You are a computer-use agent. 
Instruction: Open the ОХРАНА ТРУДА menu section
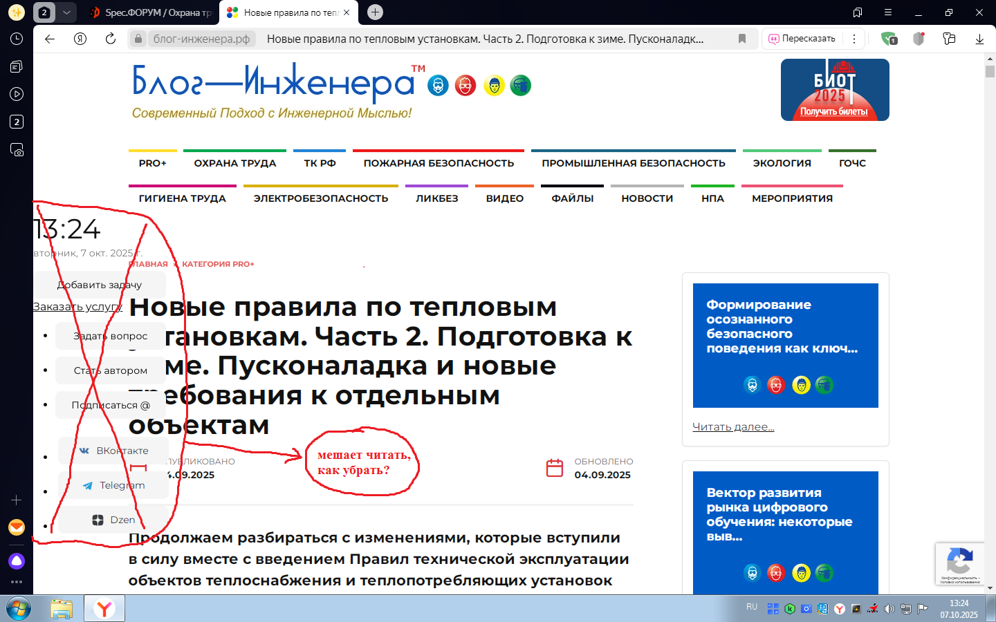[234, 163]
